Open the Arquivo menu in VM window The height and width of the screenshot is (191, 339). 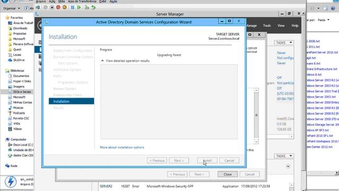41,2
